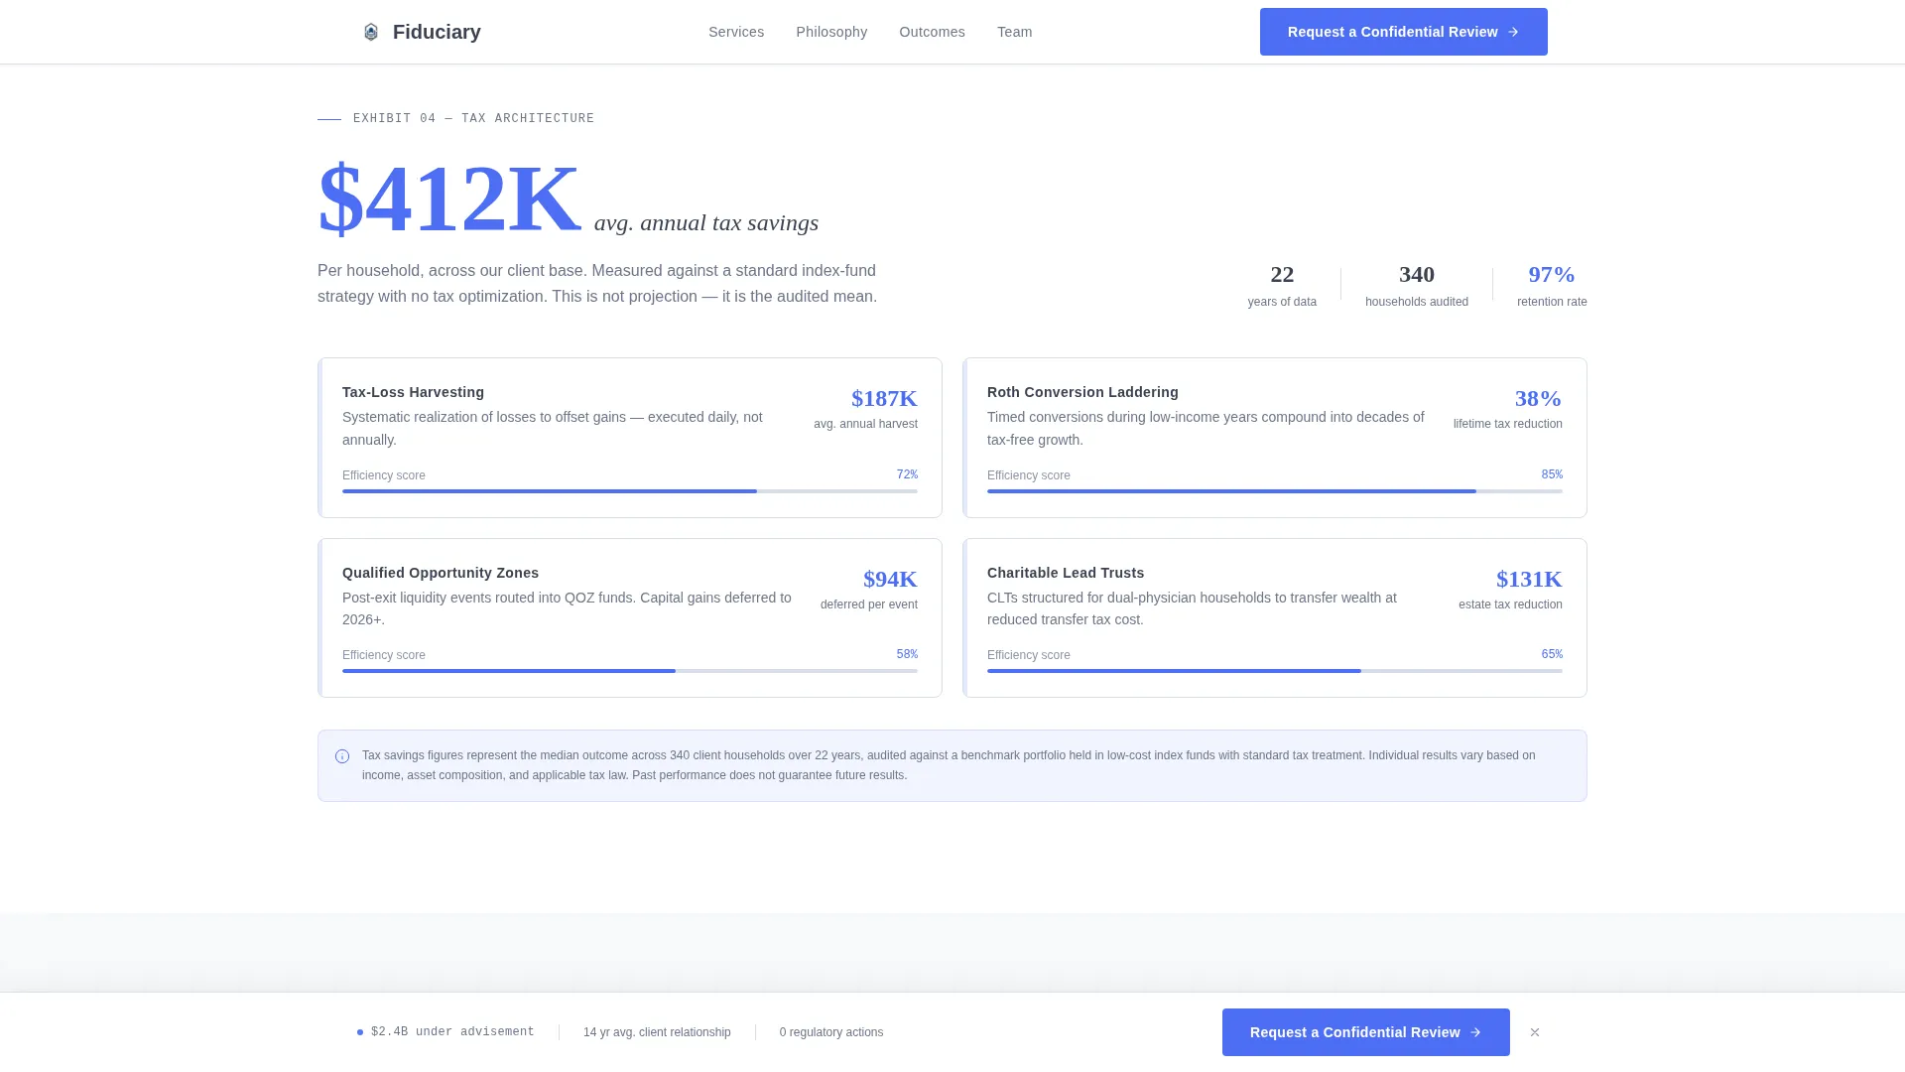Click the Roth Conversion Laddering efficiency bar

click(1275, 491)
